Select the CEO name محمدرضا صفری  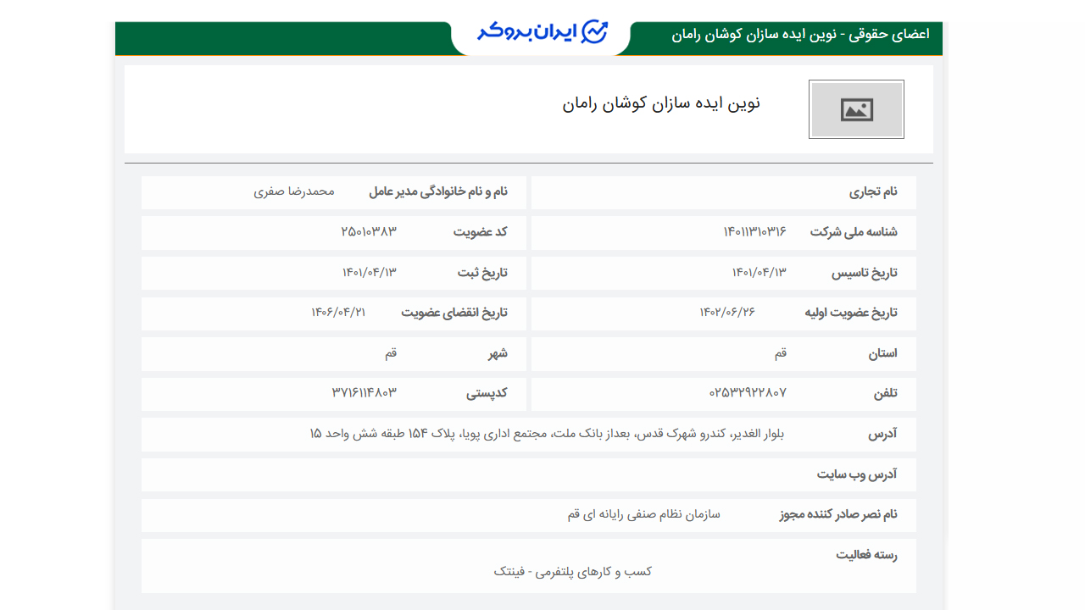point(294,191)
